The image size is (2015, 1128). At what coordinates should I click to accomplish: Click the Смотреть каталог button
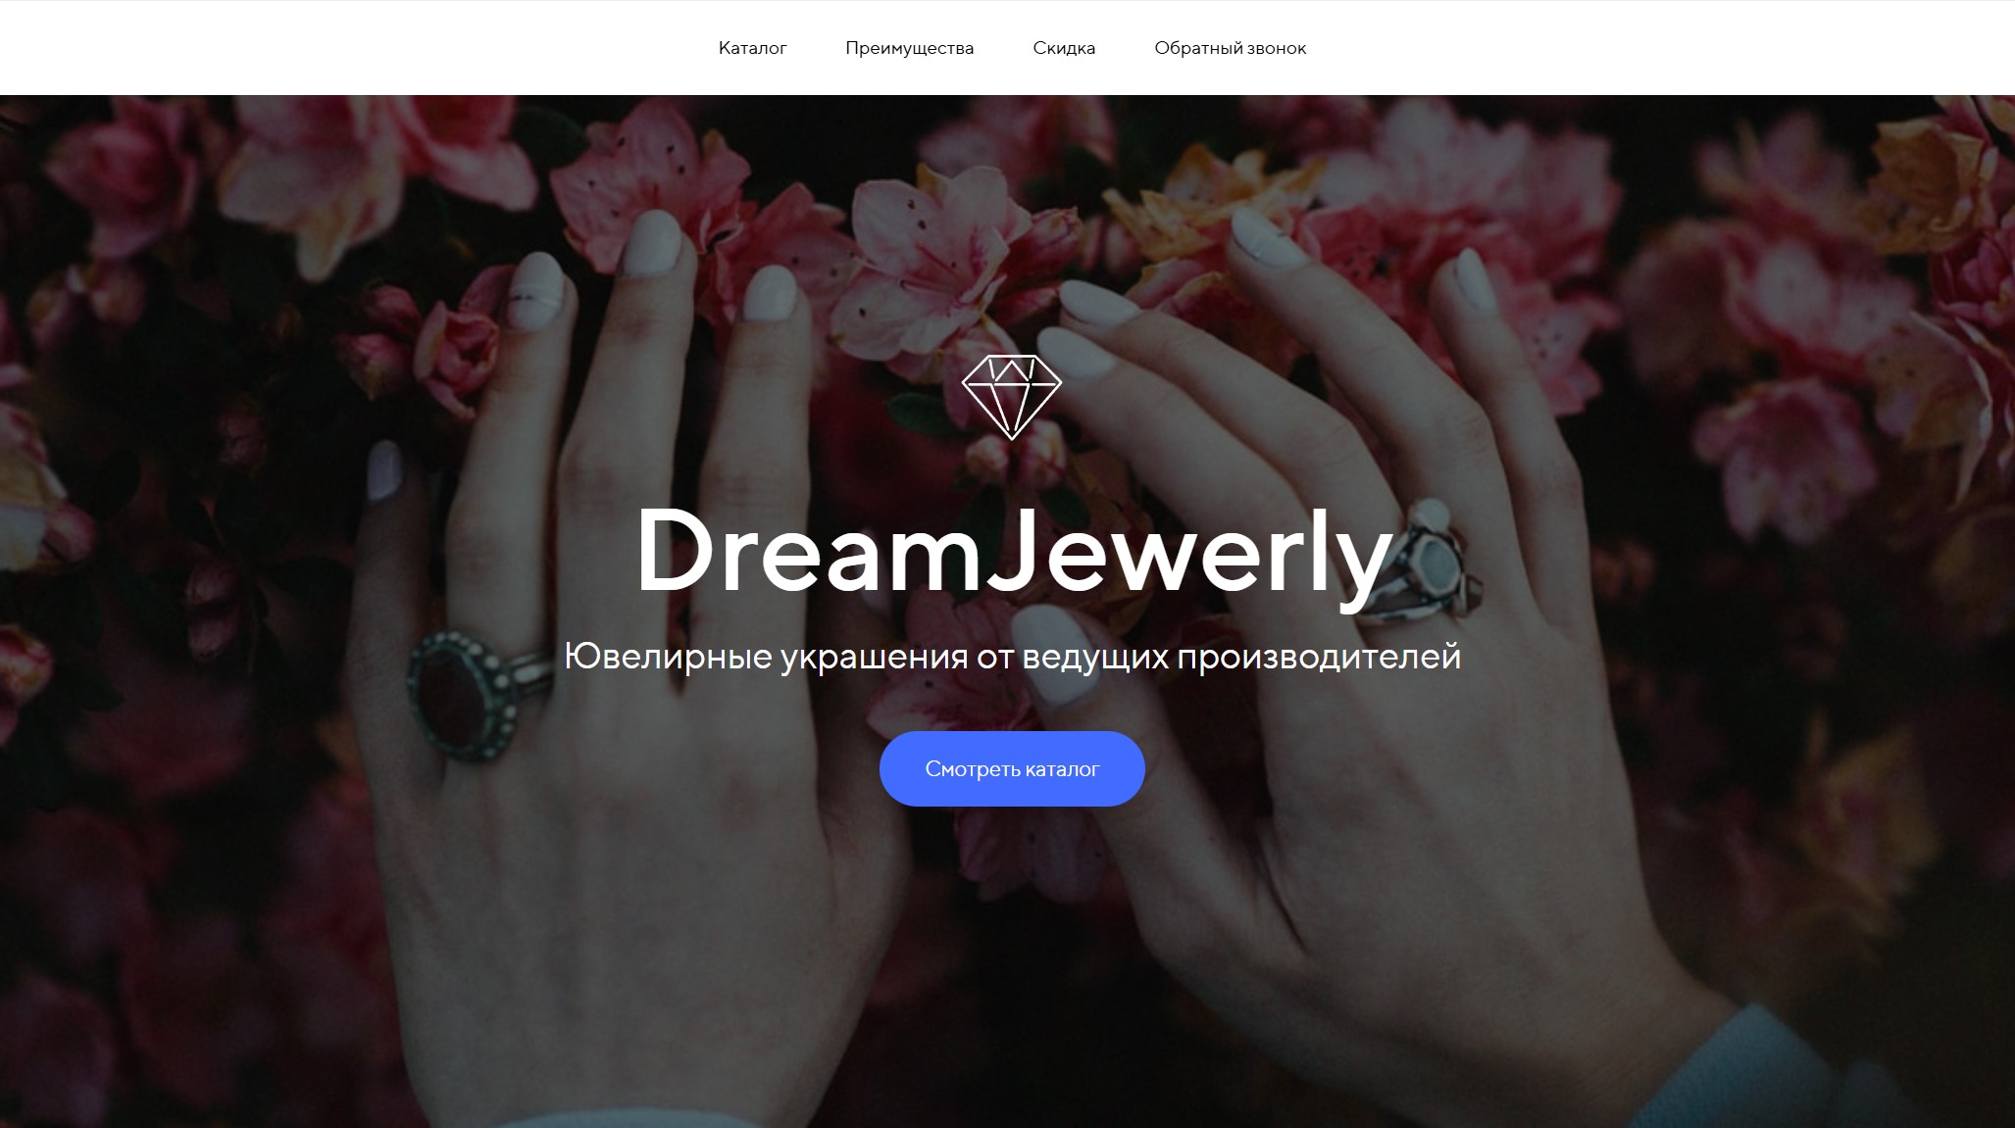tap(1012, 768)
